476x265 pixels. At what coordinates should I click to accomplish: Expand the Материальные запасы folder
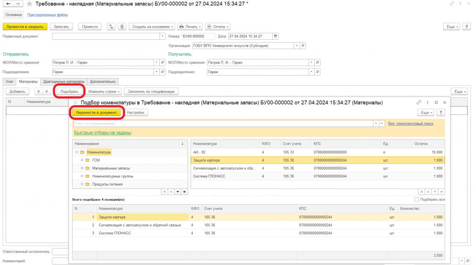tap(82, 168)
